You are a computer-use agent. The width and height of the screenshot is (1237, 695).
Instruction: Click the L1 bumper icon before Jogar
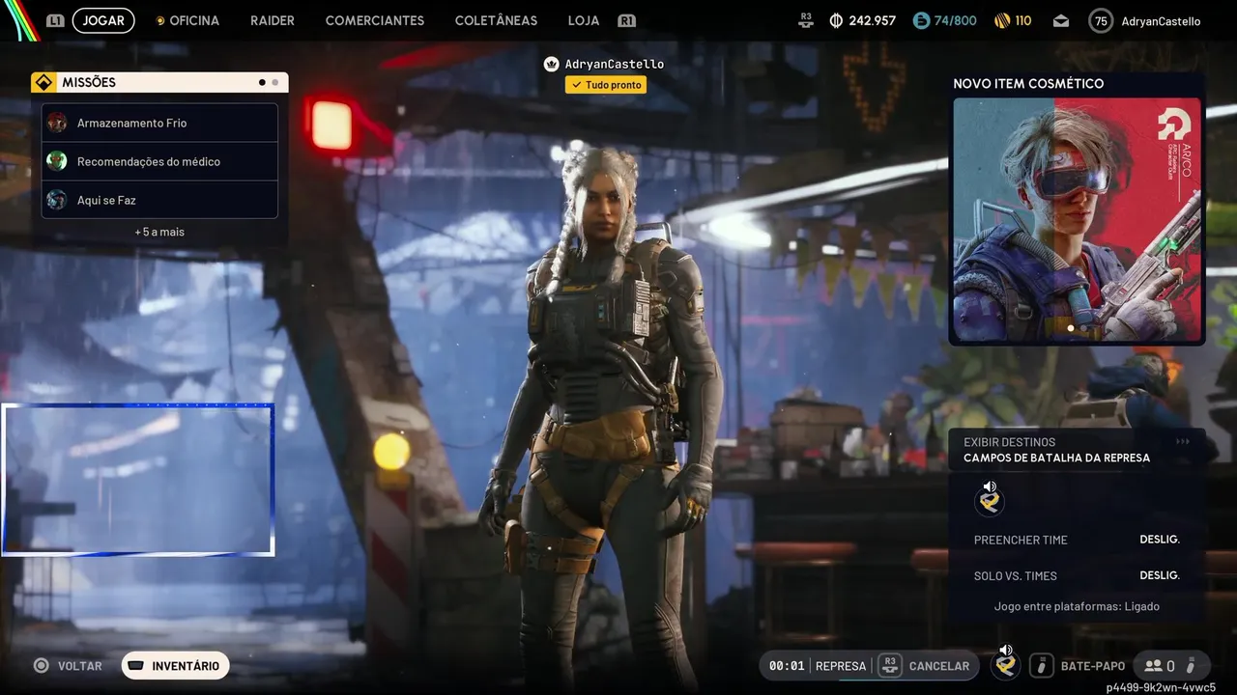(55, 20)
